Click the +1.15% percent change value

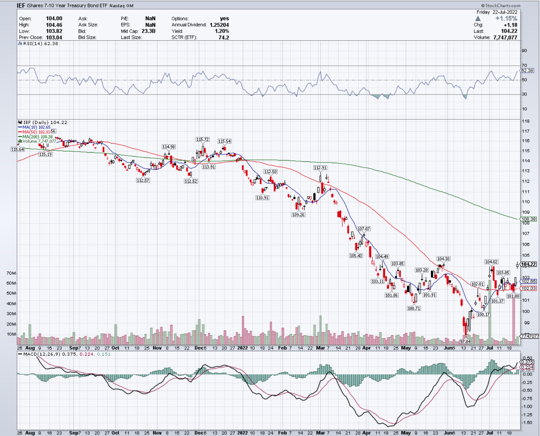click(x=506, y=19)
